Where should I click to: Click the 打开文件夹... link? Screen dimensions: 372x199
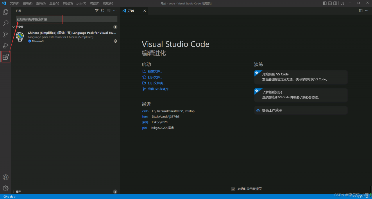tap(156, 83)
